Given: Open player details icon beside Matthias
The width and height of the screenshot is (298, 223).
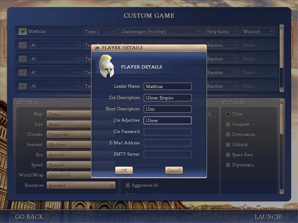Looking at the screenshot, I should click(x=22, y=31).
